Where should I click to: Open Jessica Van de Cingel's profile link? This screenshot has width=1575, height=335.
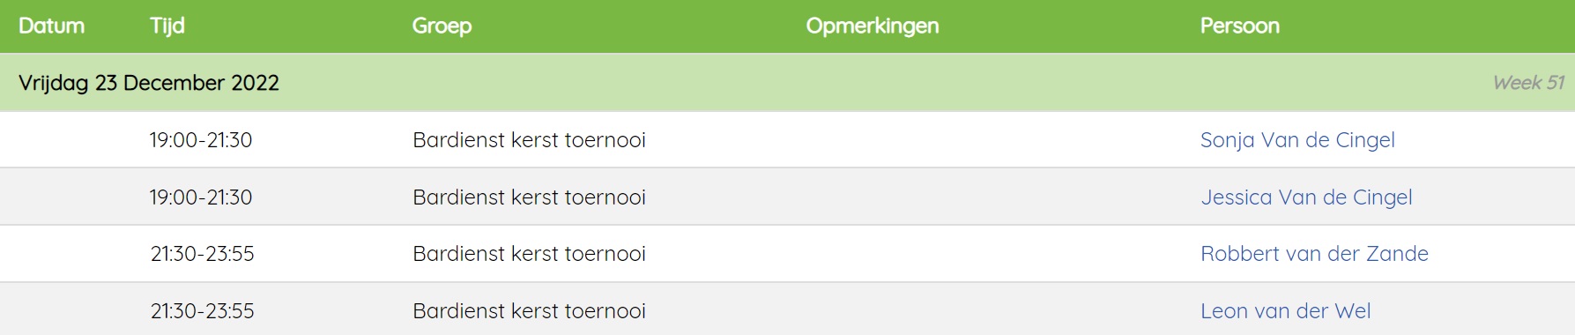1306,197
